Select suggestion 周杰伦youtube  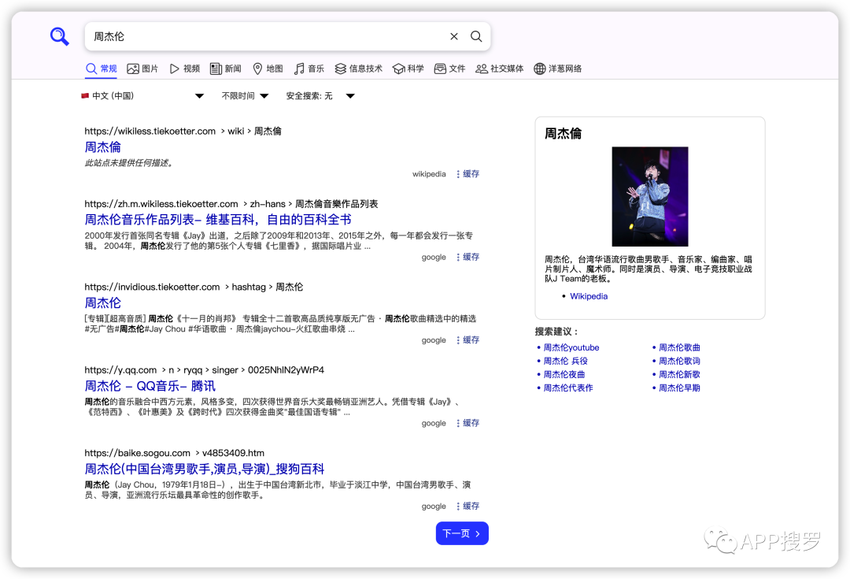[x=571, y=347]
